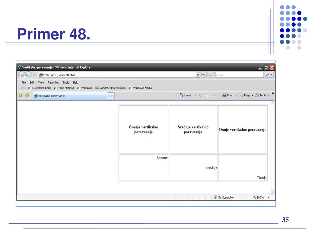The image size is (314, 235).
Task: Click the Print toolbar button
Action: [228, 95]
